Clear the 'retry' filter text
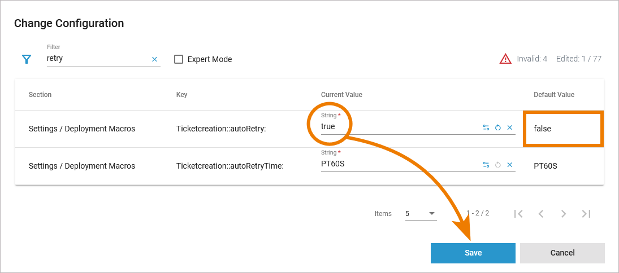The image size is (619, 273). click(x=154, y=59)
